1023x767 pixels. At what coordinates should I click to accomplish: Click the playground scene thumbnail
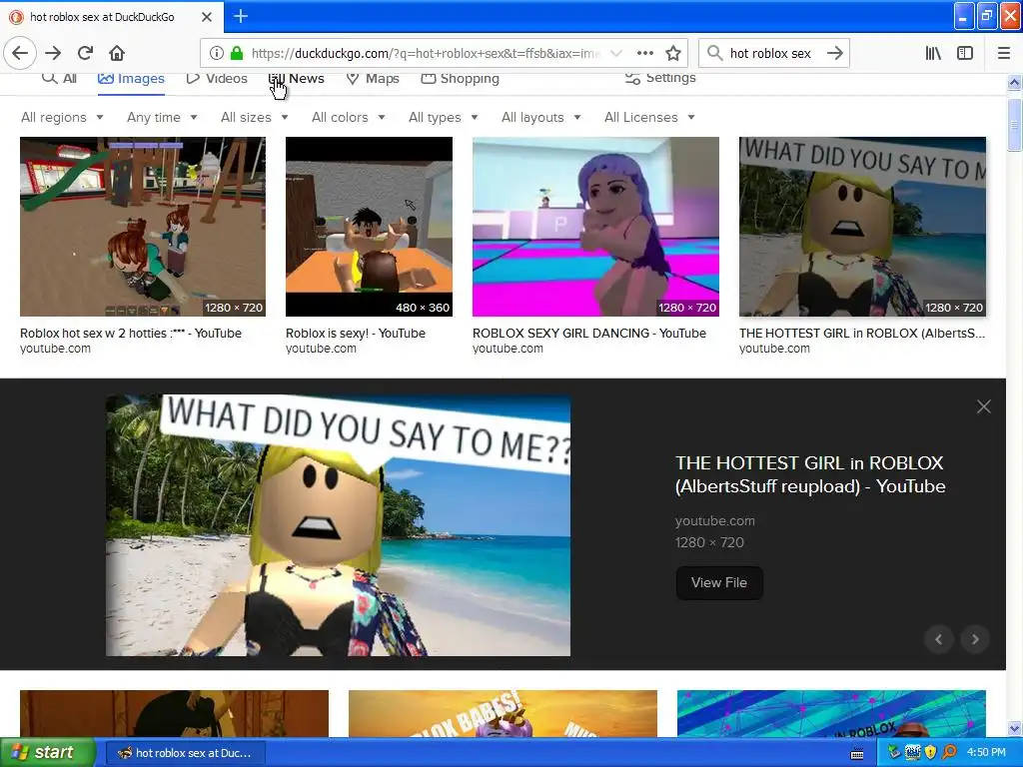[142, 227]
